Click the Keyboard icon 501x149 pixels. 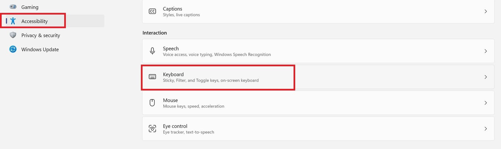coord(152,77)
